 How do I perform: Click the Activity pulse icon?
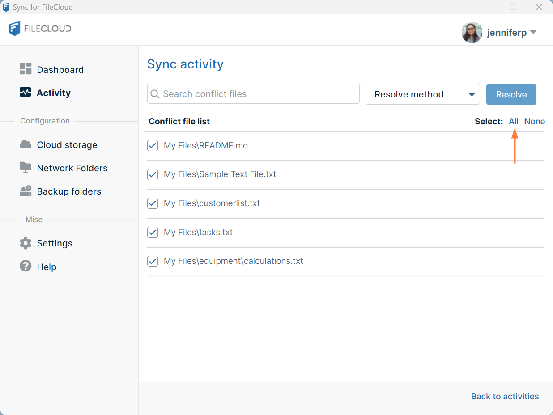[x=26, y=93]
